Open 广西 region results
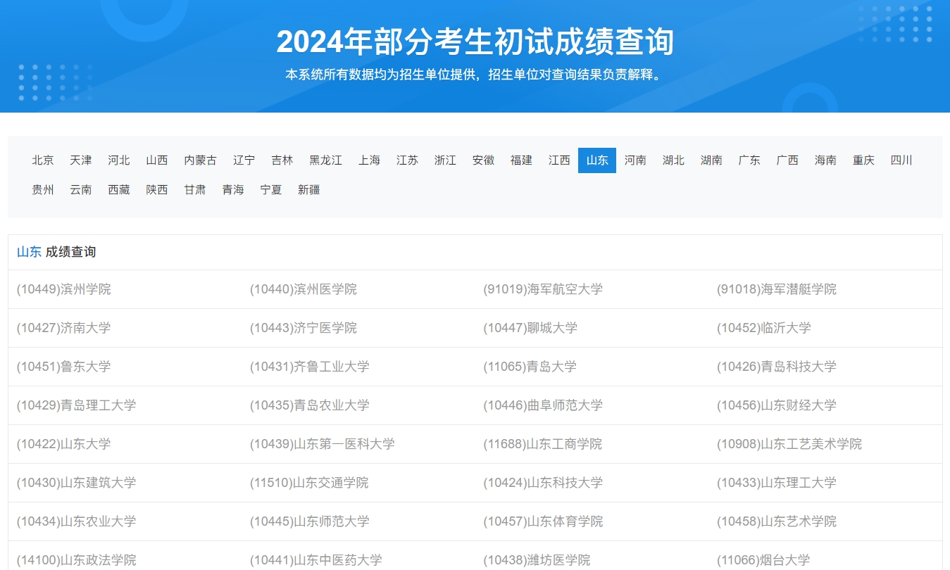The image size is (950, 570). pos(787,160)
